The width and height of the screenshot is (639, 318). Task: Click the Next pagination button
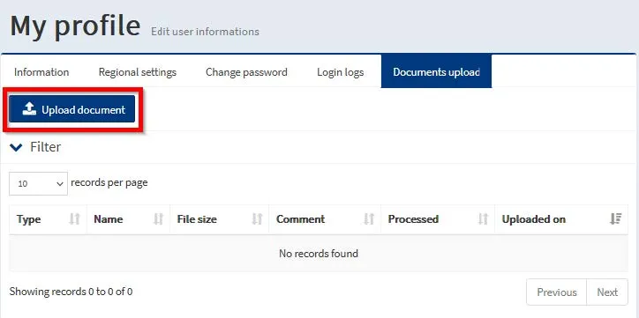tap(607, 292)
